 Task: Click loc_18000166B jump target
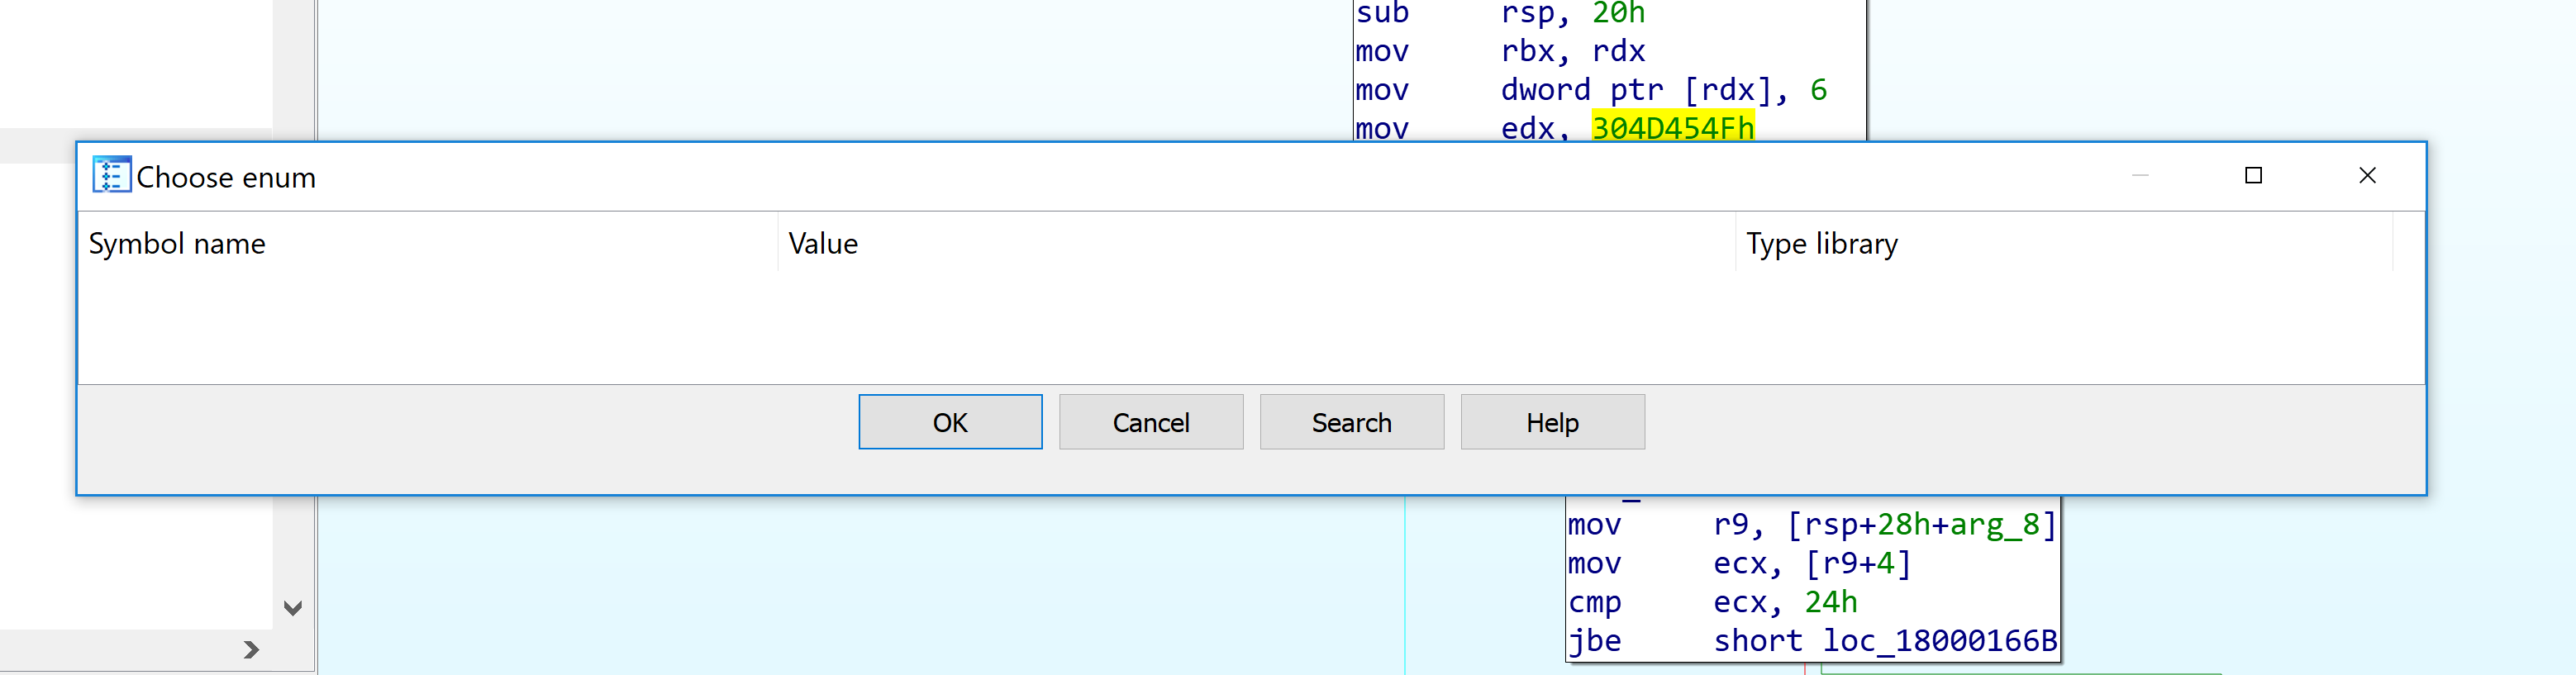click(x=1939, y=641)
